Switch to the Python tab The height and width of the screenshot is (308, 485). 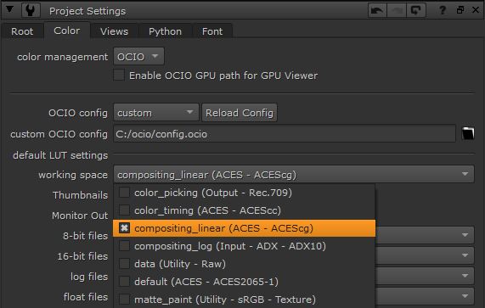click(165, 31)
